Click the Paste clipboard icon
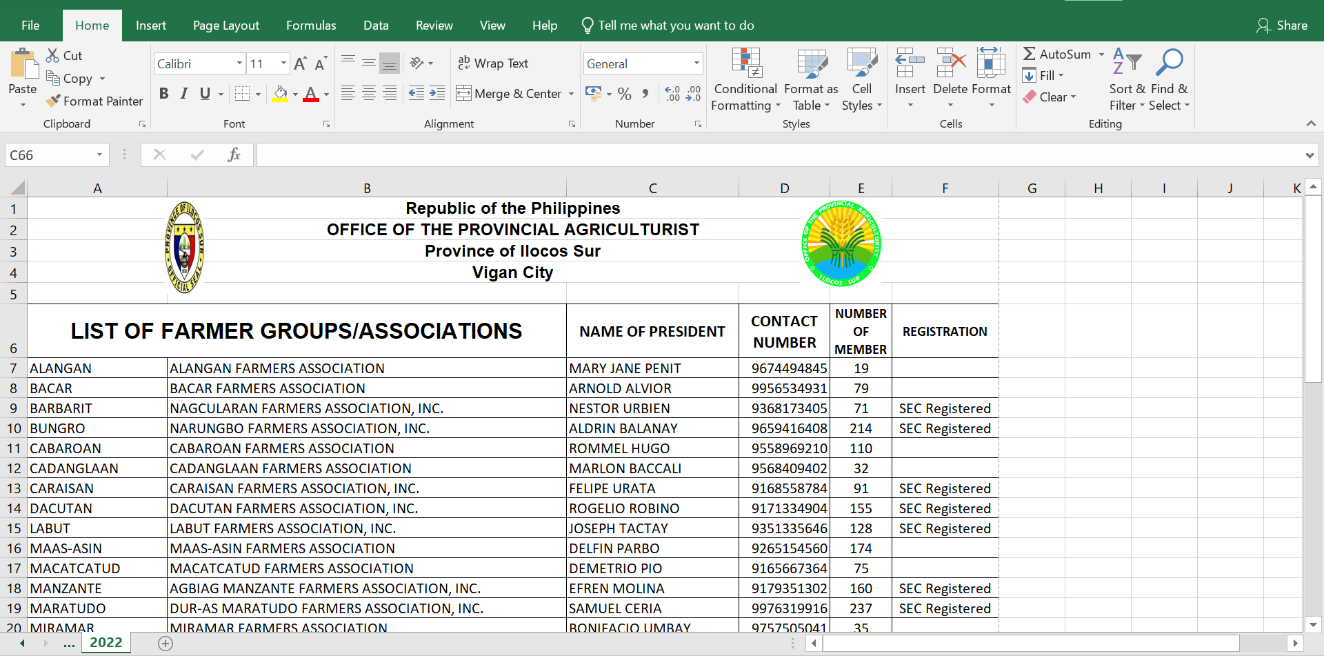 click(x=23, y=63)
